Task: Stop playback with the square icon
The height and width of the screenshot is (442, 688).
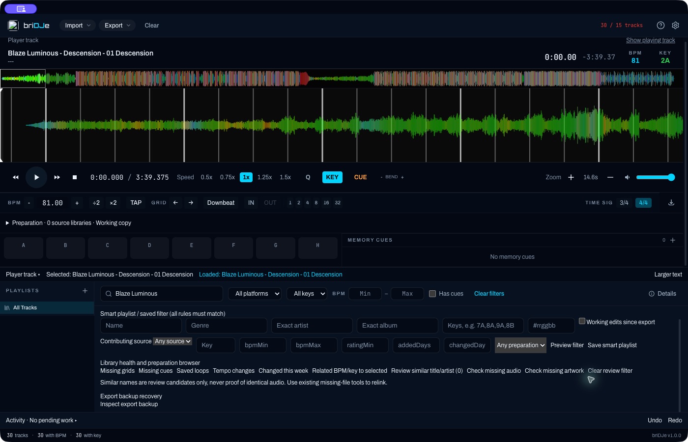Action: (x=75, y=177)
